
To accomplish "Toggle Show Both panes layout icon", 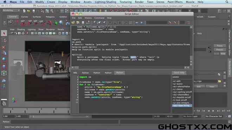I will coord(120,23).
